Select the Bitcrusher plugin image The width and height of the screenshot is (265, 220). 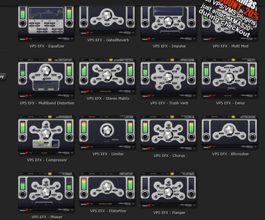[x=229, y=132]
